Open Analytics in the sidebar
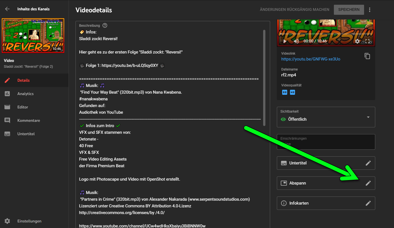The height and width of the screenshot is (228, 394). click(25, 94)
